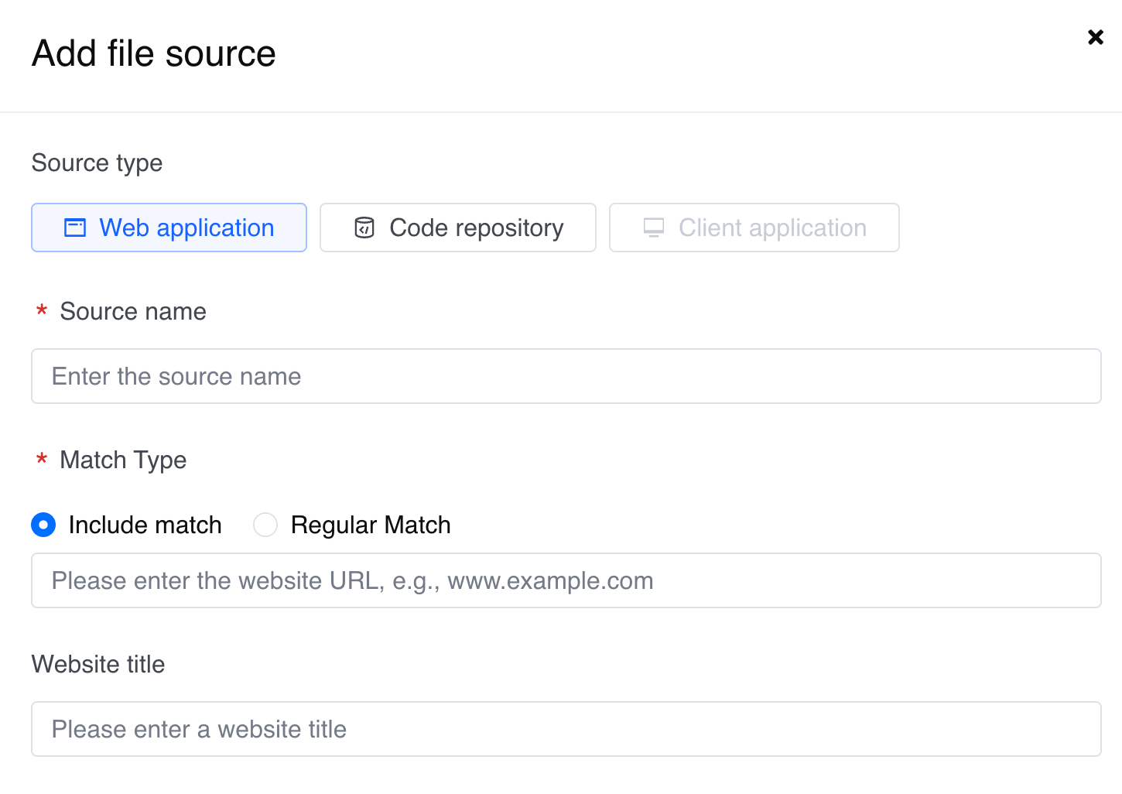Viewport: 1122px width, 794px height.
Task: Choose Code repository source type text
Action: [x=476, y=228]
